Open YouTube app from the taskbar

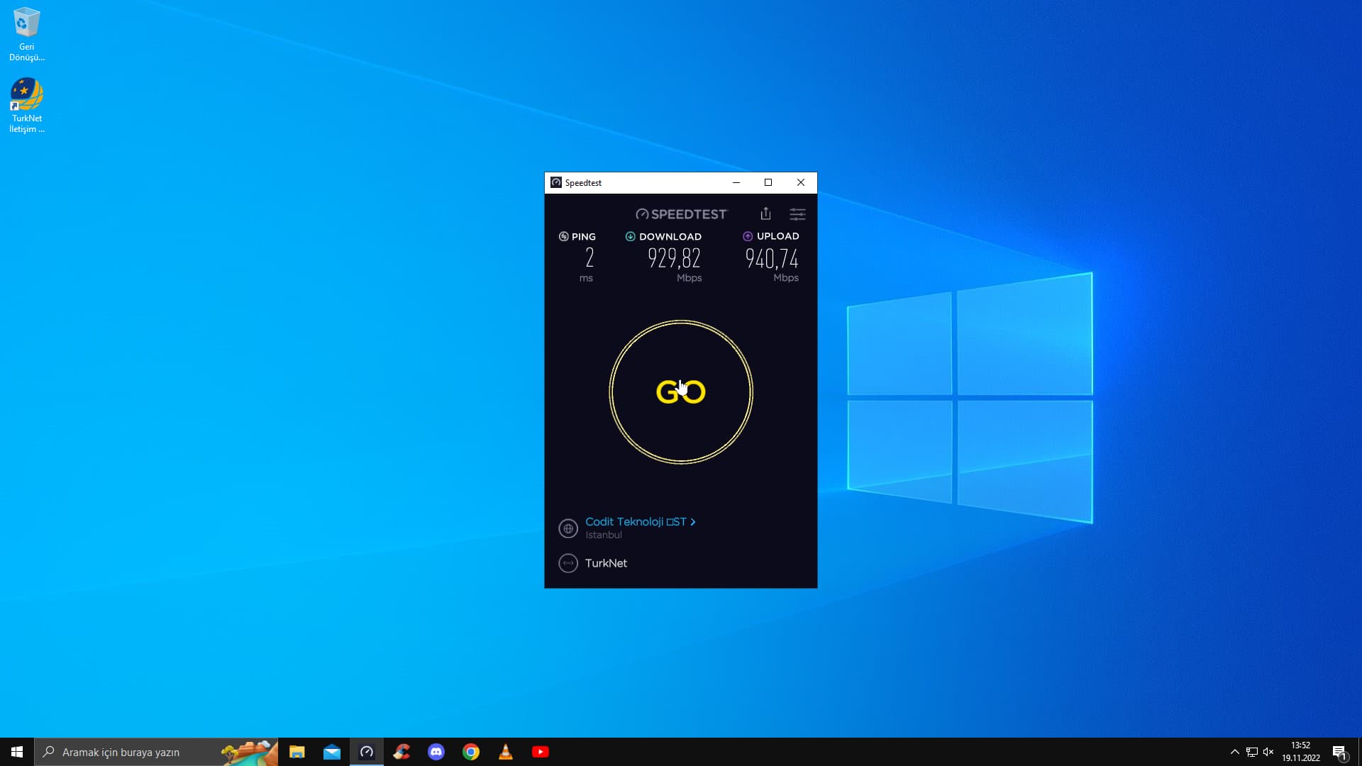(541, 752)
